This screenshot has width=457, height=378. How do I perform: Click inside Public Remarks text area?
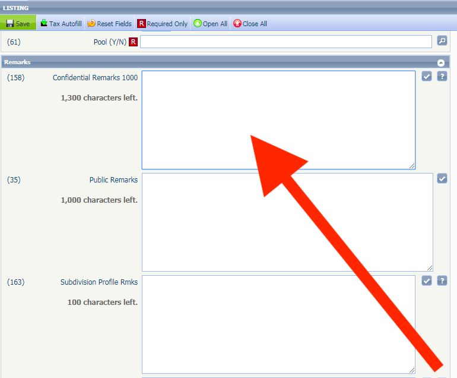pyautogui.click(x=287, y=222)
